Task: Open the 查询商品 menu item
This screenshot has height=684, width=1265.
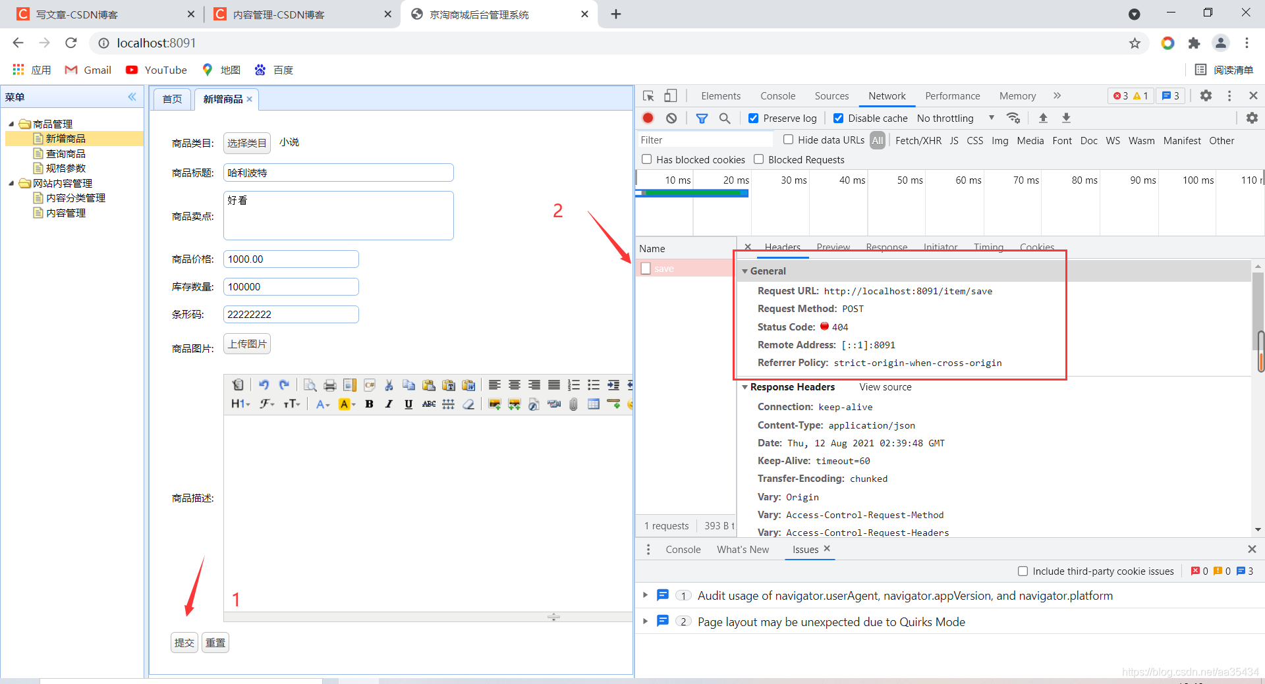Action: (66, 153)
